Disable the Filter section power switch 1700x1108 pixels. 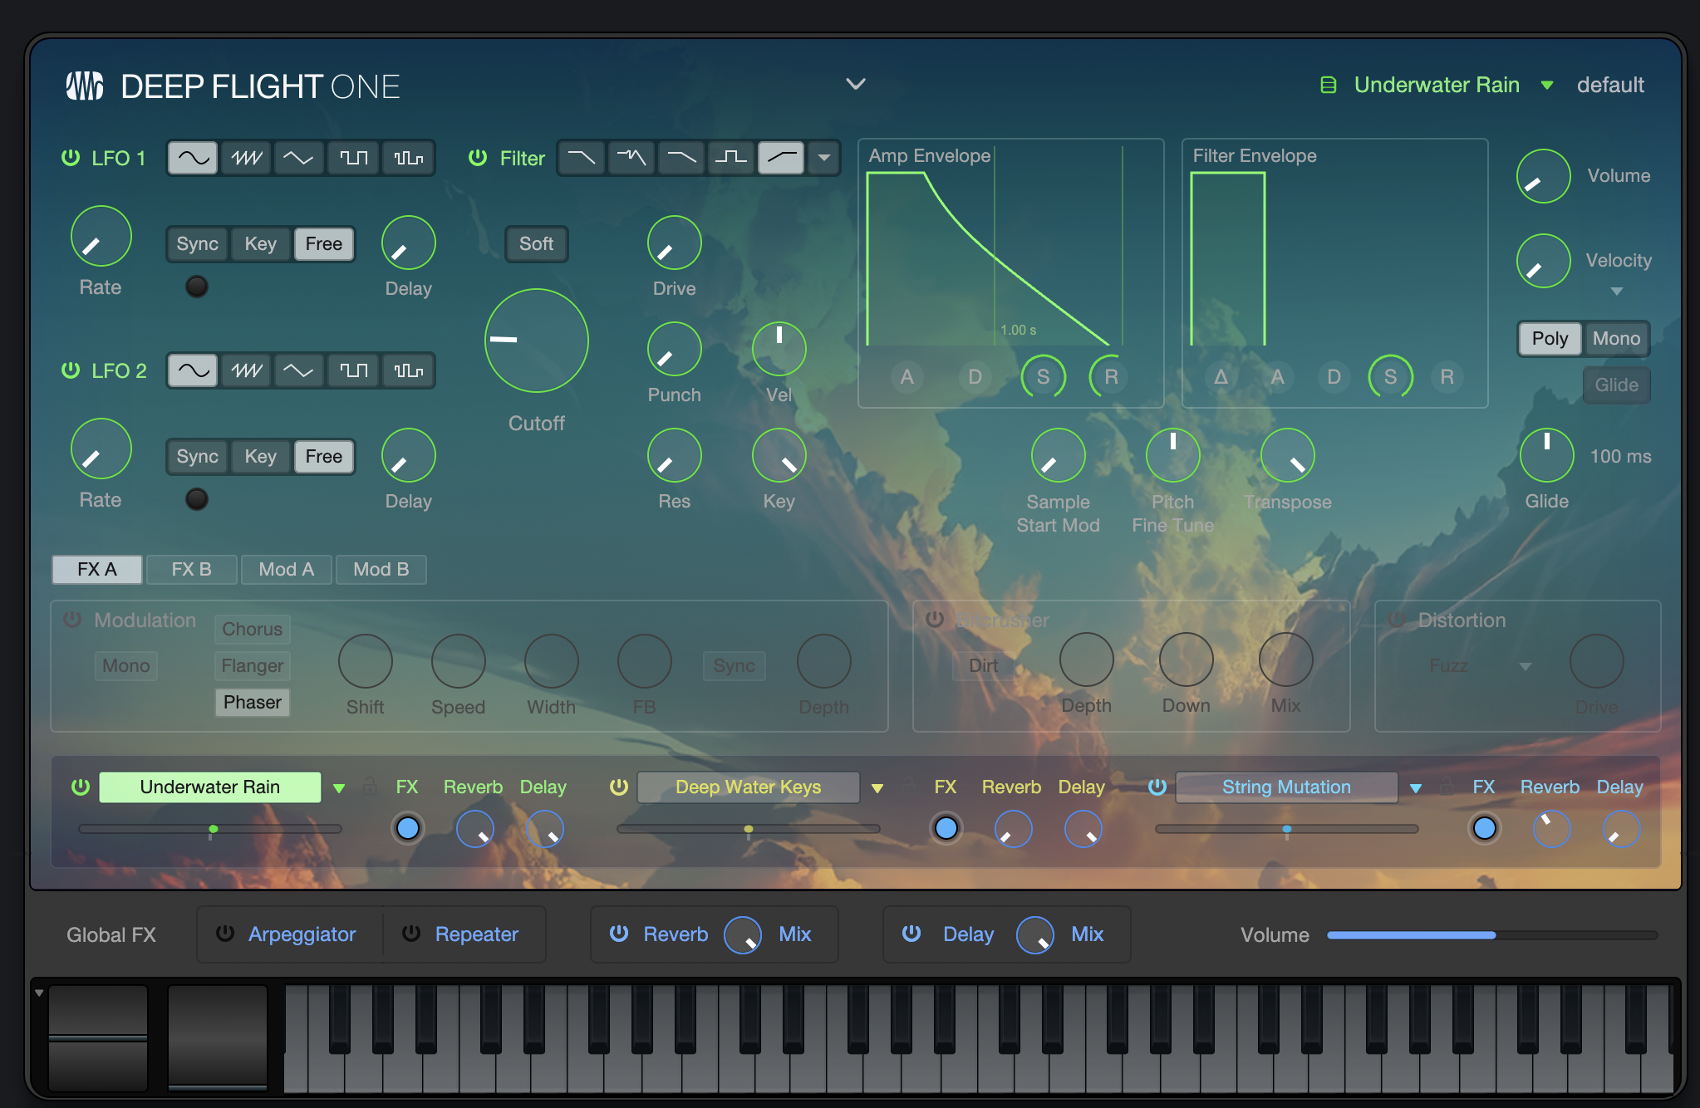(x=478, y=158)
